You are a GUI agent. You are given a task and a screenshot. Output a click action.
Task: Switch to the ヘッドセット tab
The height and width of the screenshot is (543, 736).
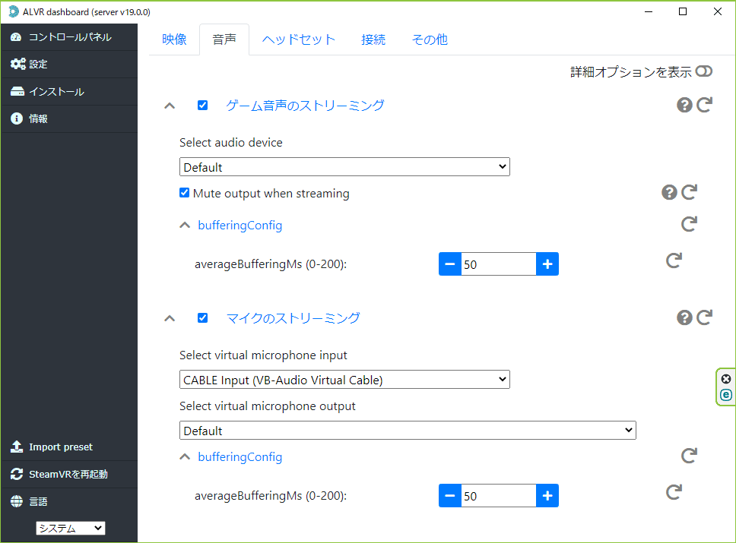pyautogui.click(x=299, y=39)
